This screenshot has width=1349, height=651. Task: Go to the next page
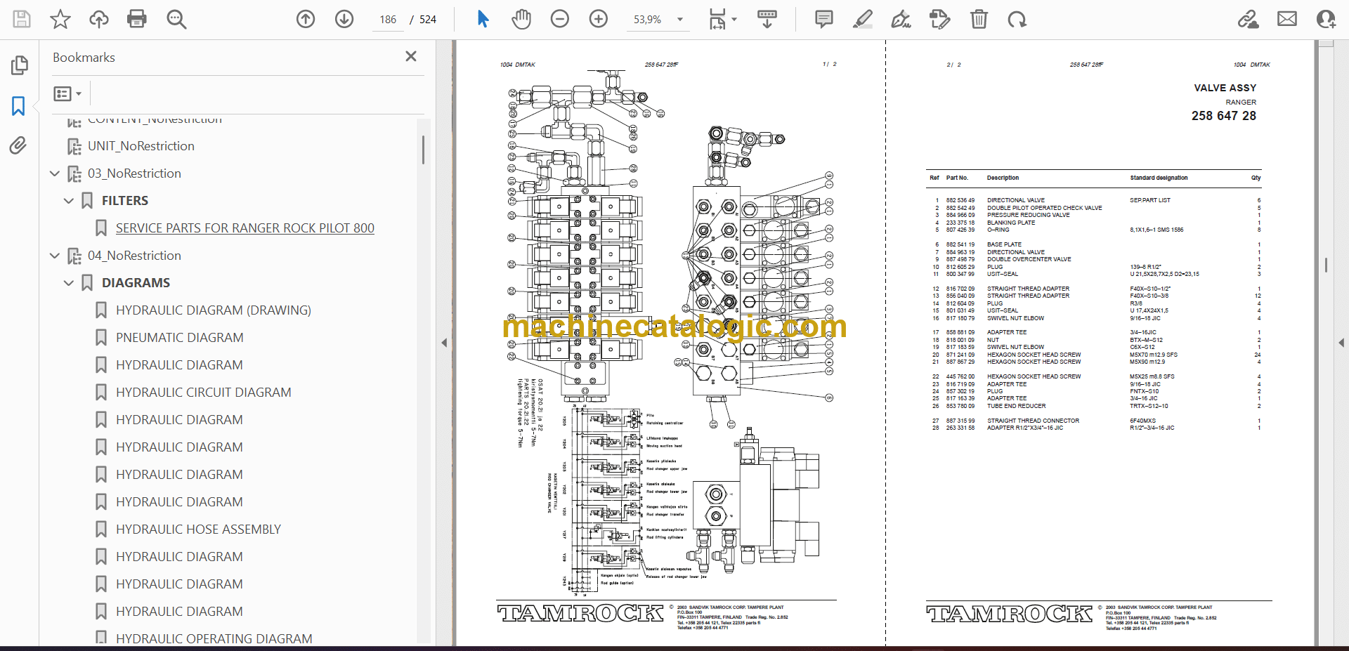(344, 19)
